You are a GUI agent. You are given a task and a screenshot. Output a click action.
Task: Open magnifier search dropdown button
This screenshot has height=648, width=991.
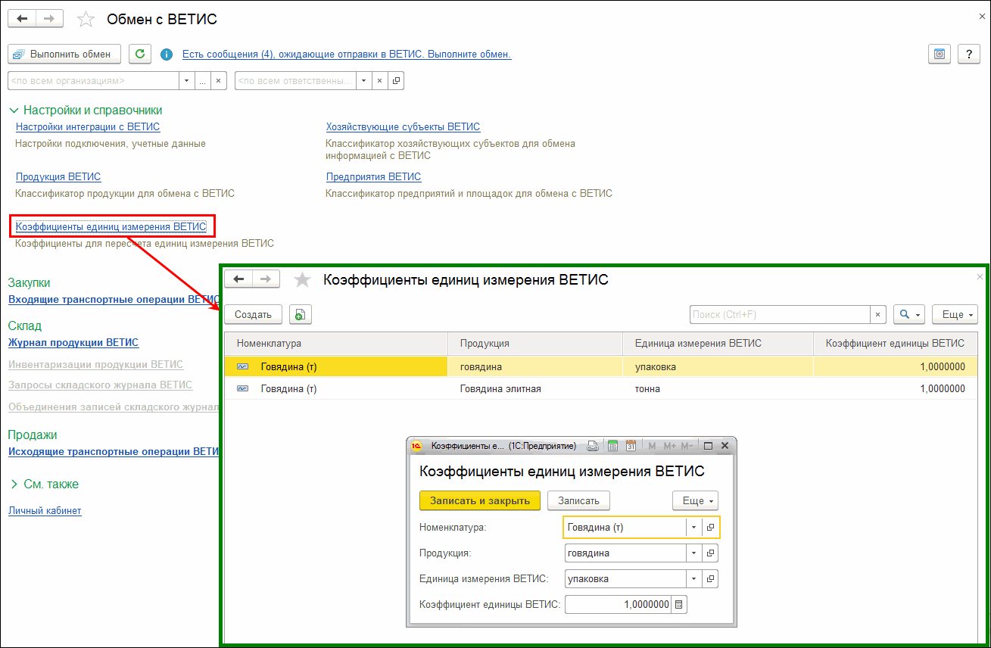point(909,314)
